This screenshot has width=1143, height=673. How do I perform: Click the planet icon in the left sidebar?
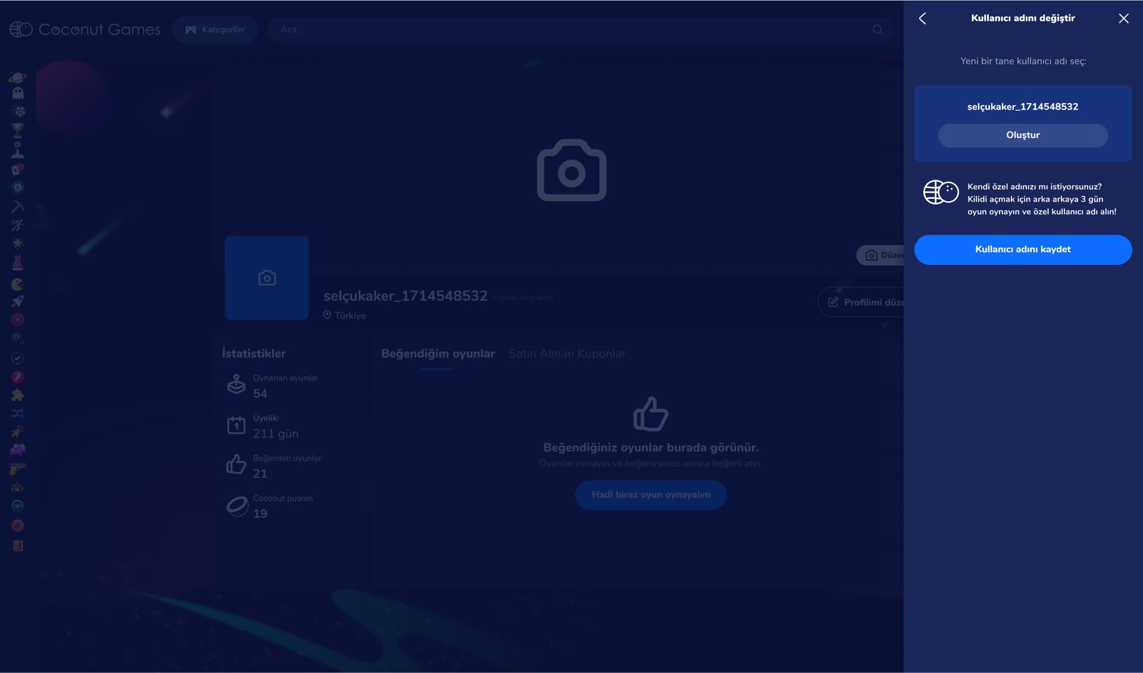click(x=18, y=77)
